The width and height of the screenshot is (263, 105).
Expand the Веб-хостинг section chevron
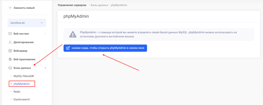click(x=45, y=33)
